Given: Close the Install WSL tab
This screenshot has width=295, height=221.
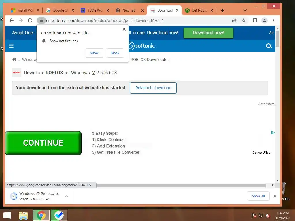Looking at the screenshot, I should [38, 10].
